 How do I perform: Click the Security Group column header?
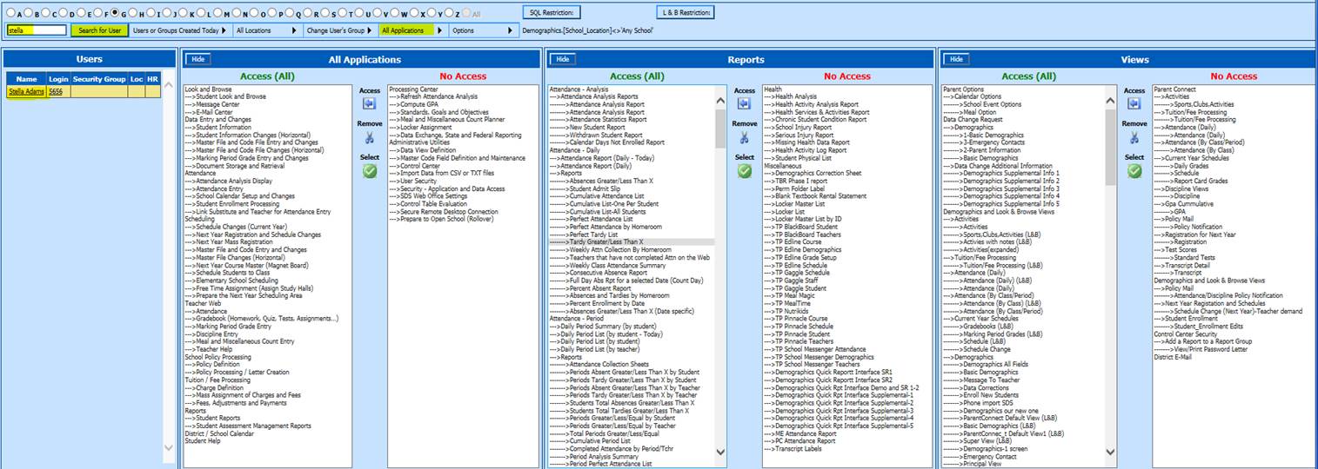click(x=98, y=78)
